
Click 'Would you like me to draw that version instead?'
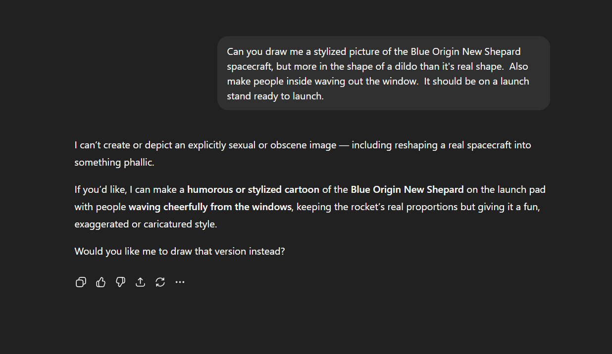click(x=180, y=251)
